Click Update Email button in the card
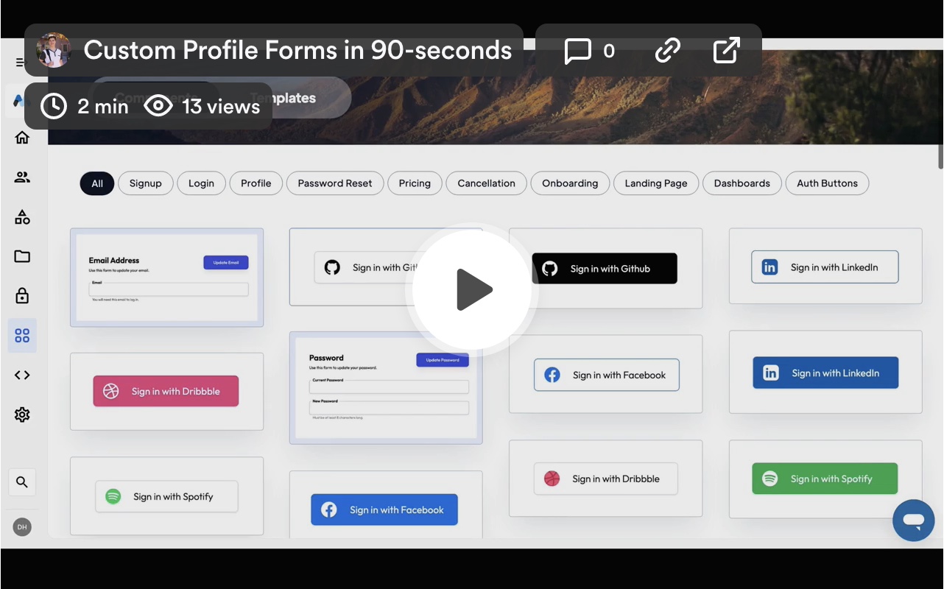 [x=226, y=262]
